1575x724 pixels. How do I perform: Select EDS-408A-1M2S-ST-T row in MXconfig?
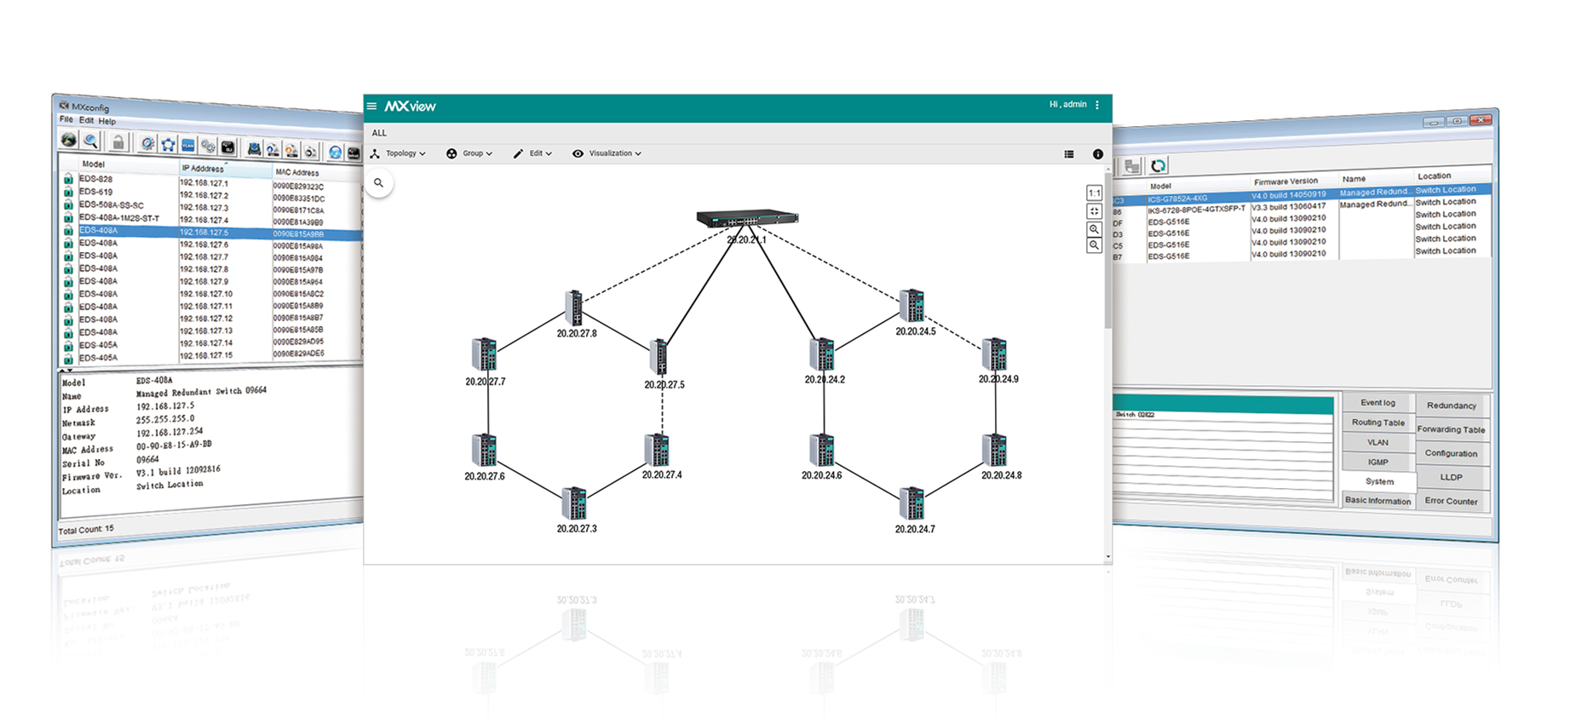click(x=211, y=219)
